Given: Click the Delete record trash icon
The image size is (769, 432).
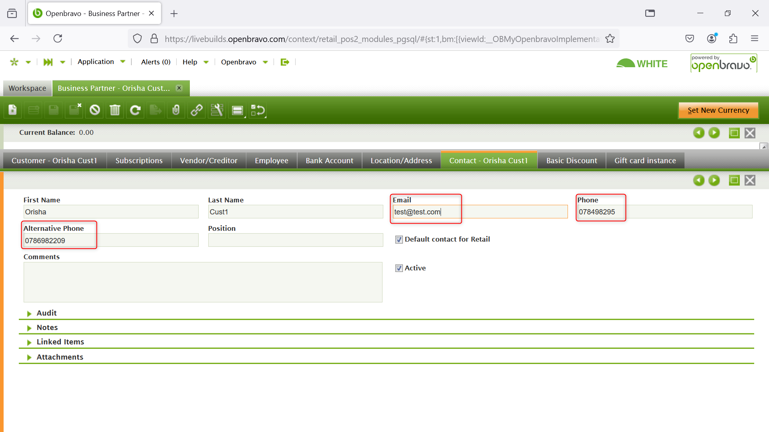Looking at the screenshot, I should coord(115,110).
